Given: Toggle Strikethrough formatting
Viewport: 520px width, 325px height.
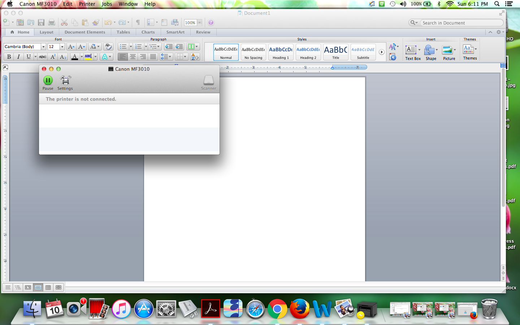Looking at the screenshot, I should (x=43, y=57).
